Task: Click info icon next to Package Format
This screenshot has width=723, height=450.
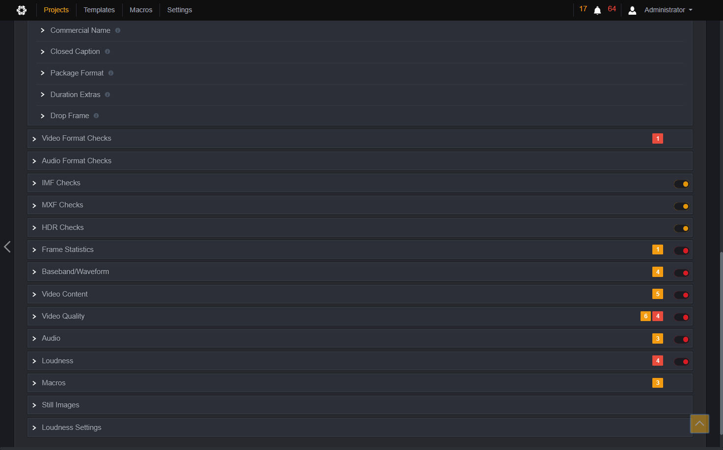Action: coord(111,73)
